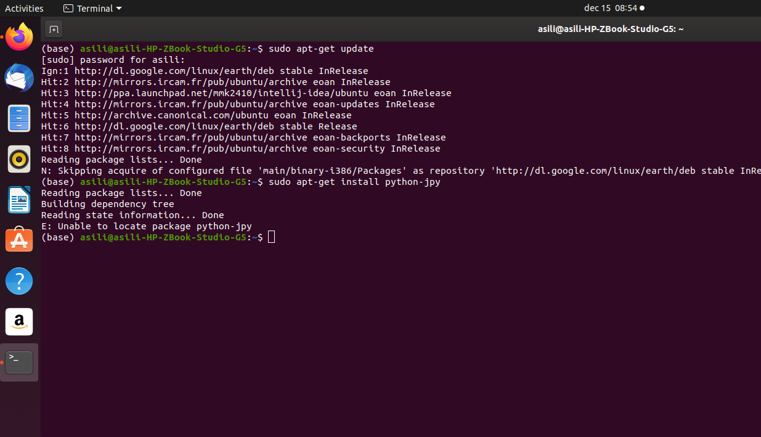
Task: Open Firefox from the dock
Action: [x=20, y=37]
